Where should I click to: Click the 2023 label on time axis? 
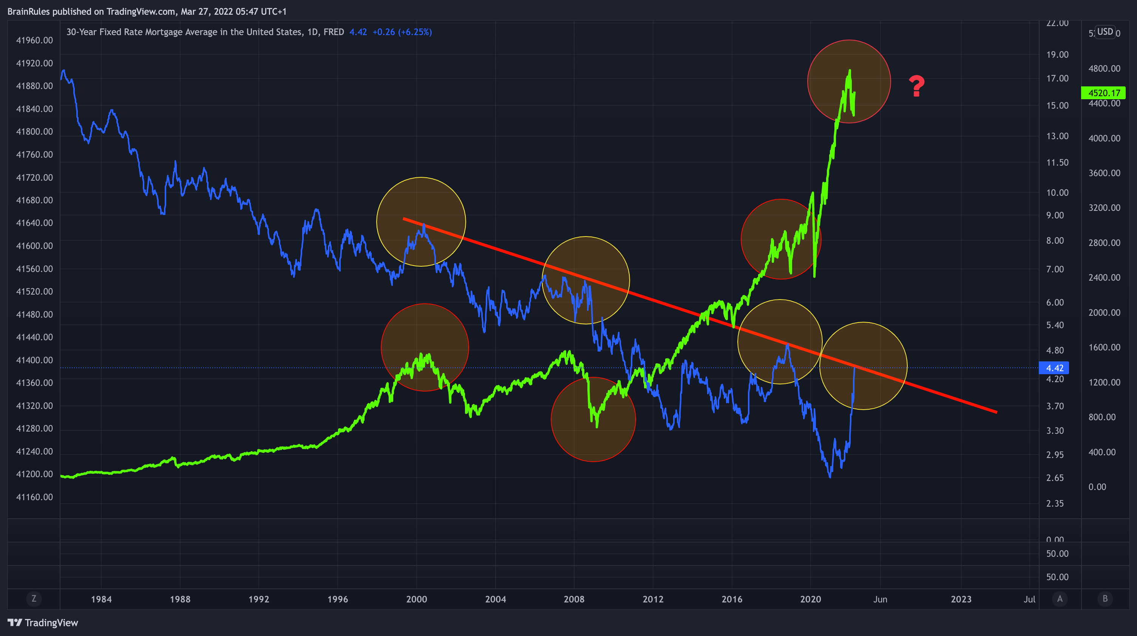[x=961, y=599]
